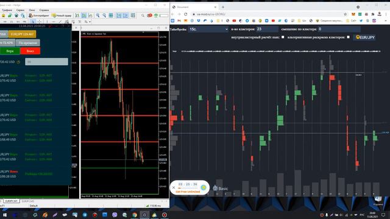Switch to EURJPY,M1 chart tab
The width and height of the screenshot is (390, 219).
click(12, 201)
